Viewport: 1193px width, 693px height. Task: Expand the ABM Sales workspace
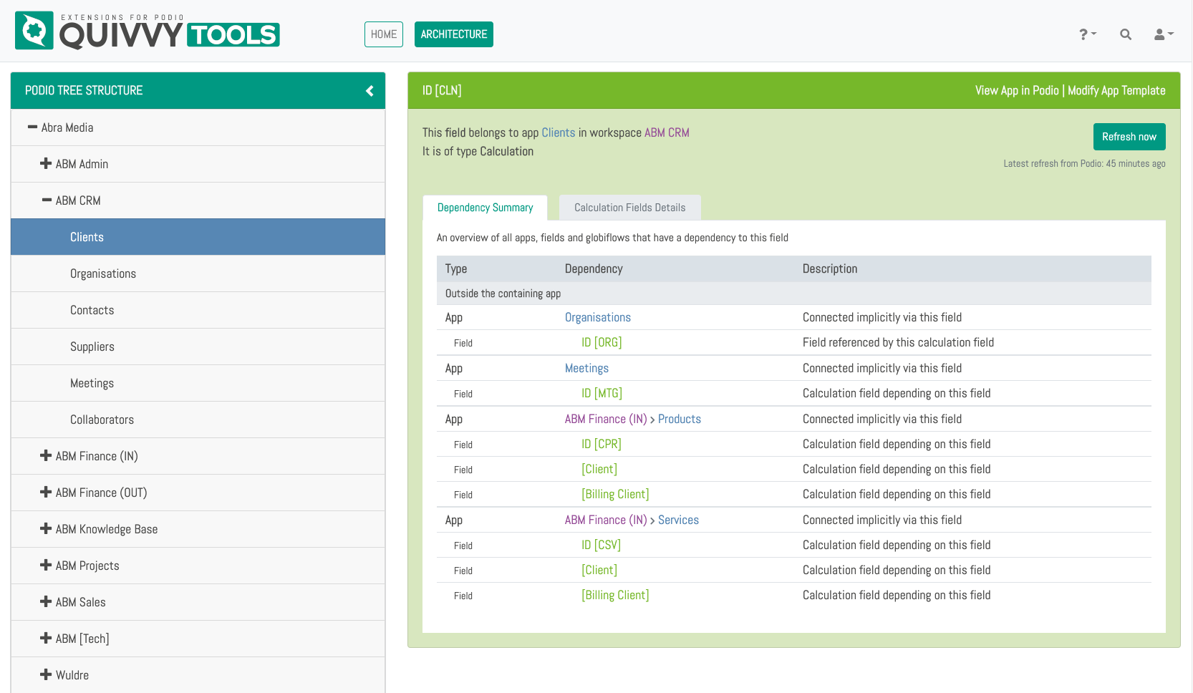pyautogui.click(x=46, y=602)
